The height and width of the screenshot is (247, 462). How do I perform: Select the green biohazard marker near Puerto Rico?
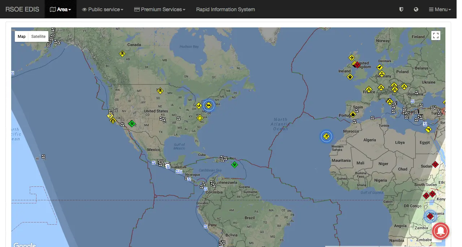(235, 165)
